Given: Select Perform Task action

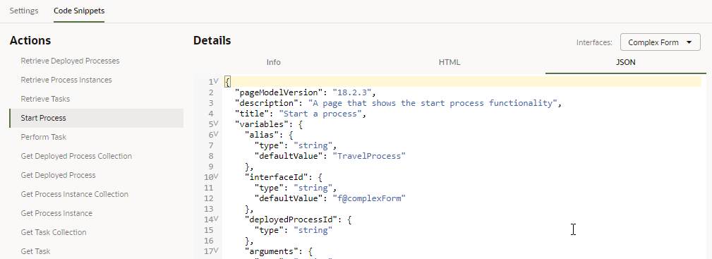Looking at the screenshot, I should coord(44,137).
